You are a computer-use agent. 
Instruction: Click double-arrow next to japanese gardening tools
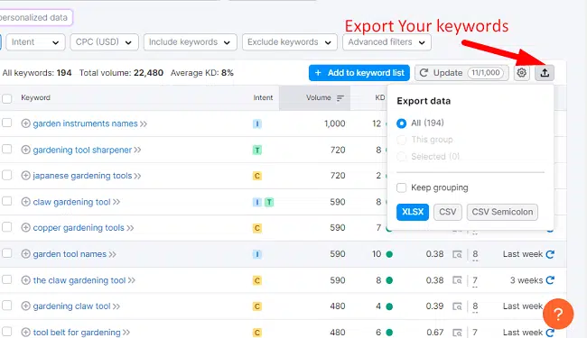tap(137, 176)
